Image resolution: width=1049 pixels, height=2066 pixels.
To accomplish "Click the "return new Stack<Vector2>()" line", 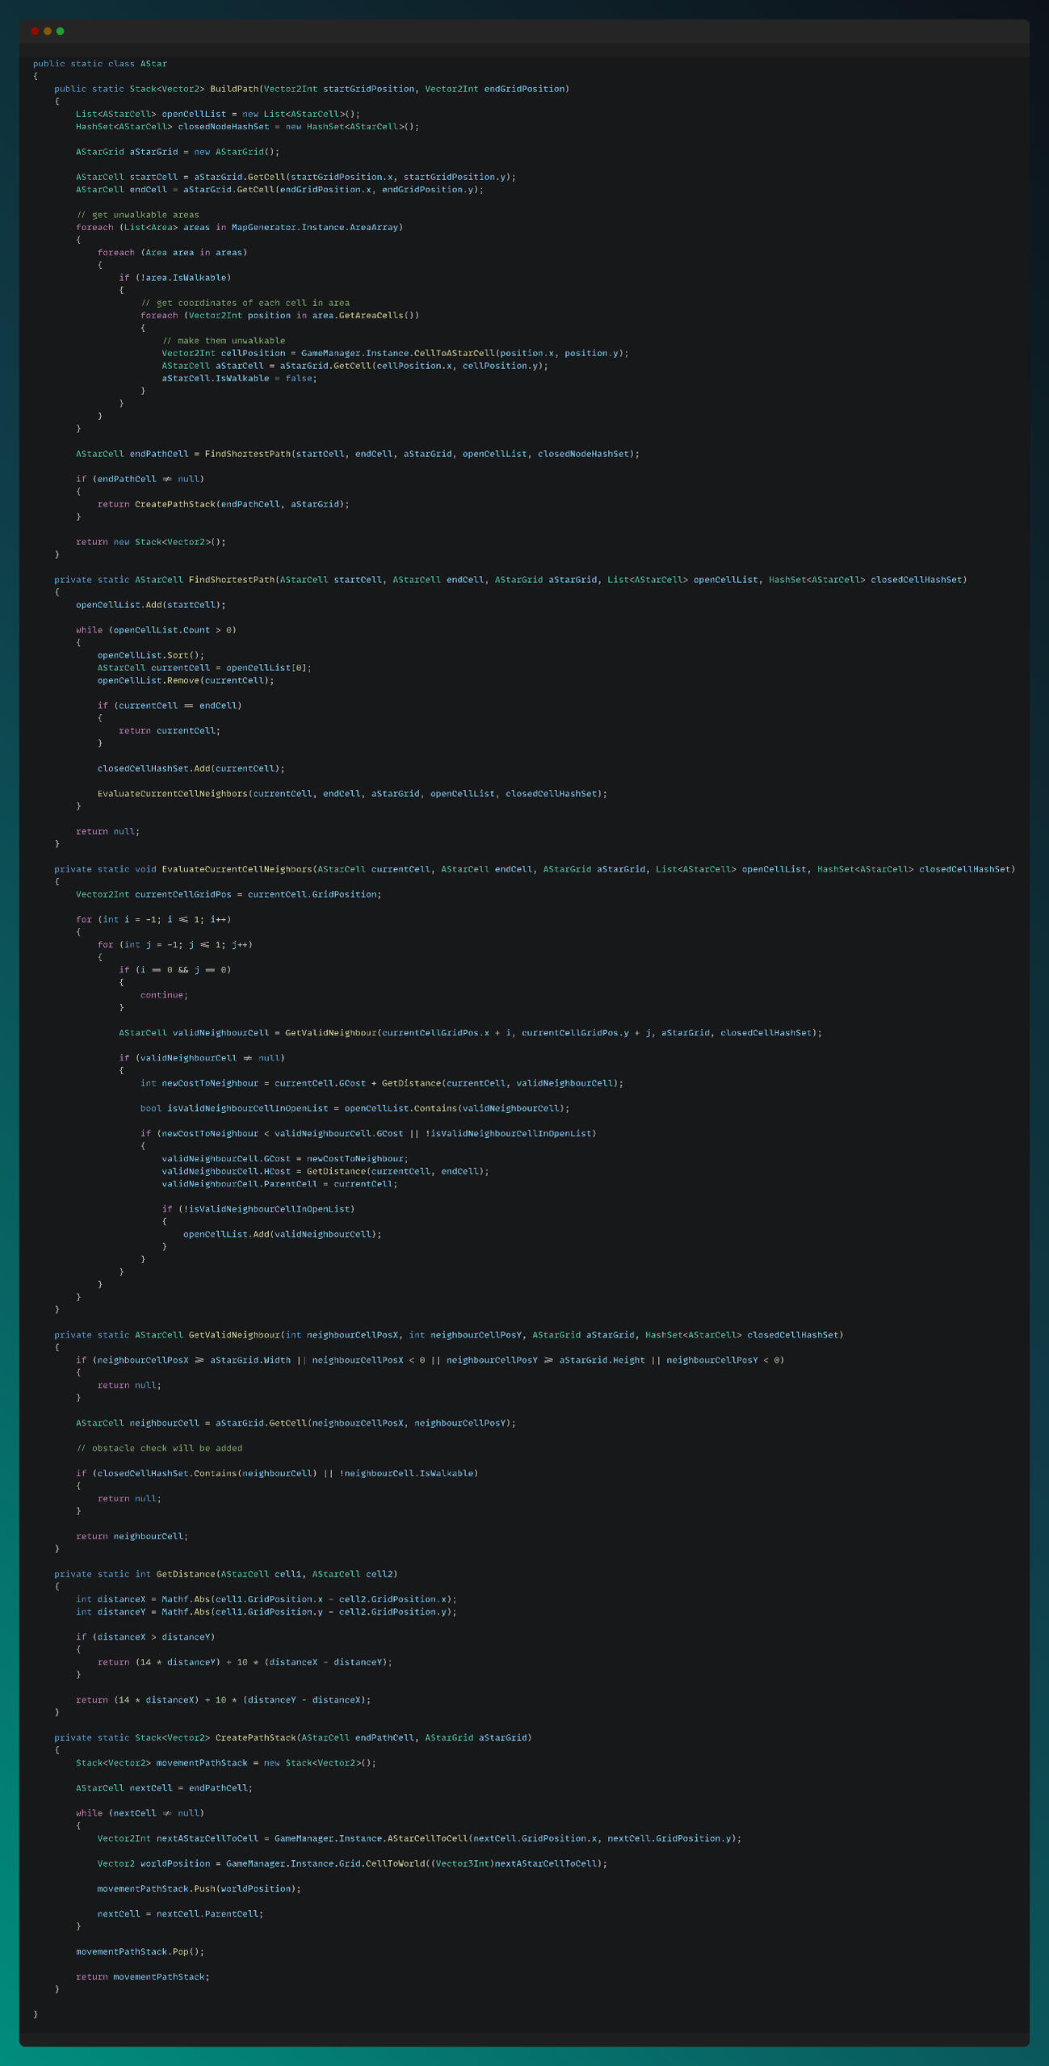I will [x=151, y=542].
